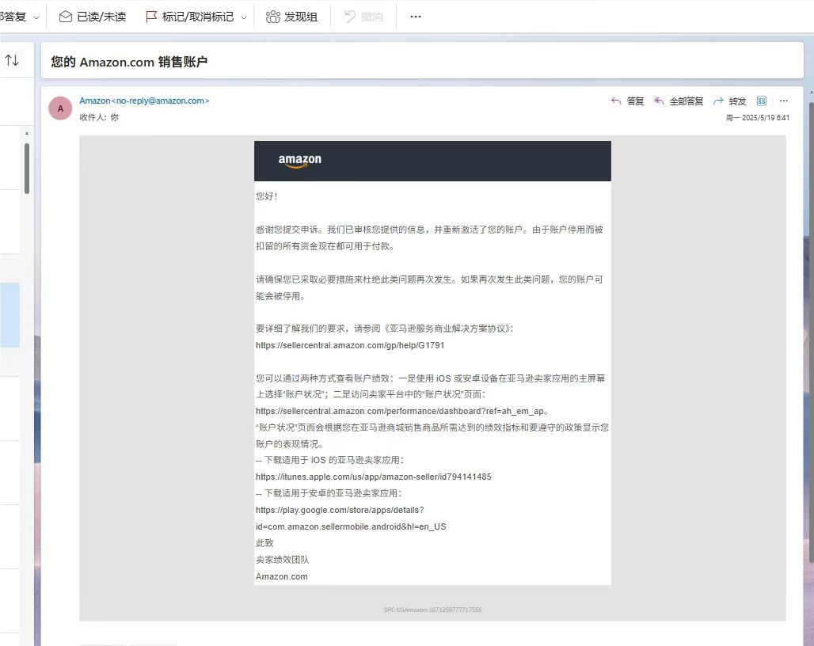Select 标记/取消标记 in the toolbar
Viewport: 814px width, 646px height.
(x=198, y=17)
